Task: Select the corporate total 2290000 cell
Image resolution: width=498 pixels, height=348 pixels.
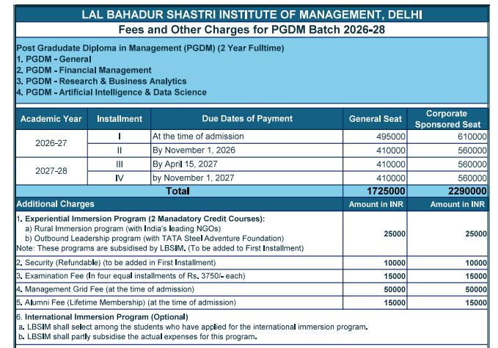Action: point(466,191)
